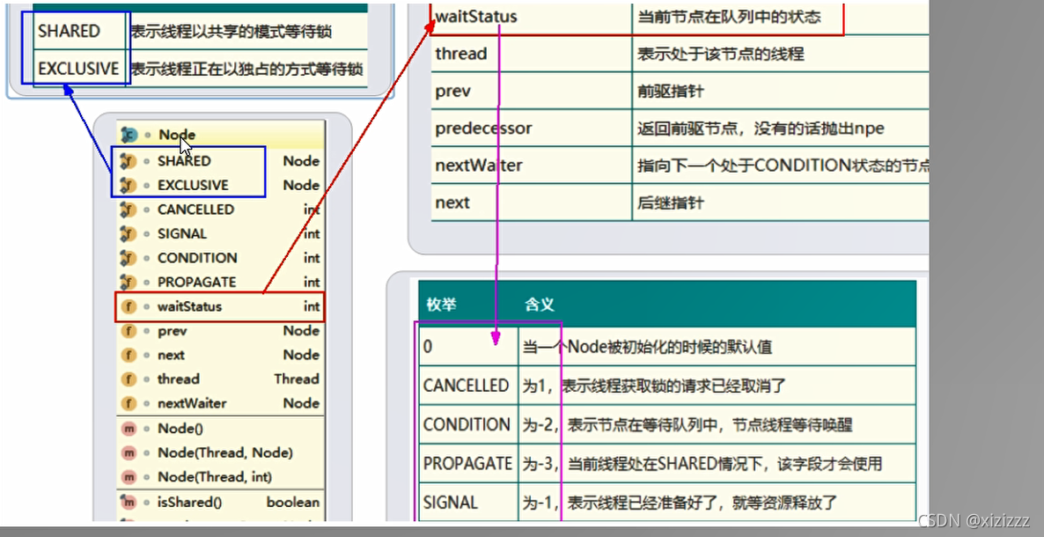This screenshot has width=1044, height=537.
Task: Click PROPAGATE cell in the 枚举 table
Action: pos(468,463)
